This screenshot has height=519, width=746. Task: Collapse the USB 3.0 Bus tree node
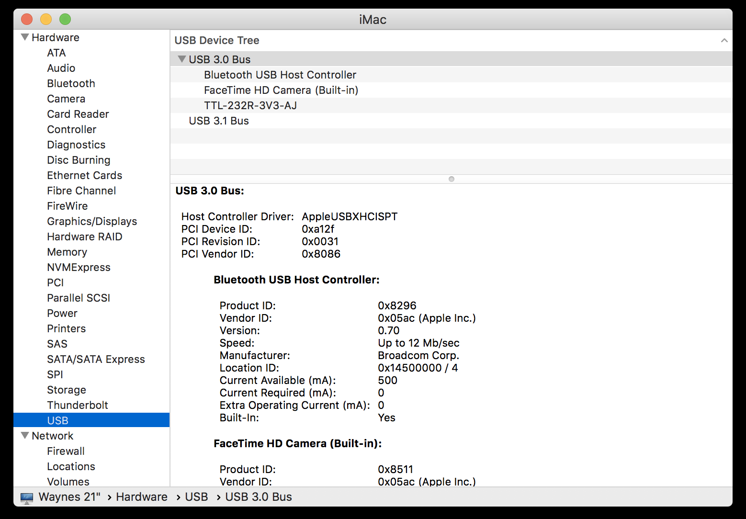click(x=181, y=59)
